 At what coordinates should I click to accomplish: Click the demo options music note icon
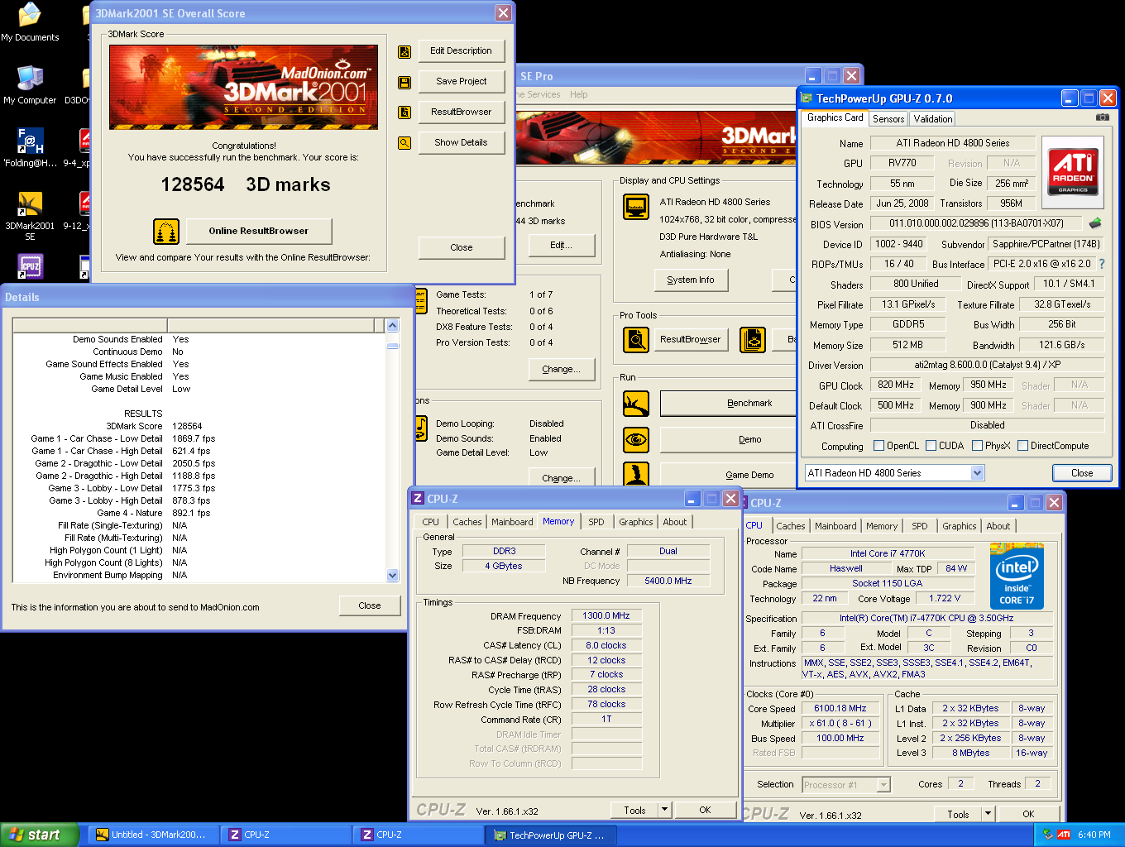(x=421, y=429)
